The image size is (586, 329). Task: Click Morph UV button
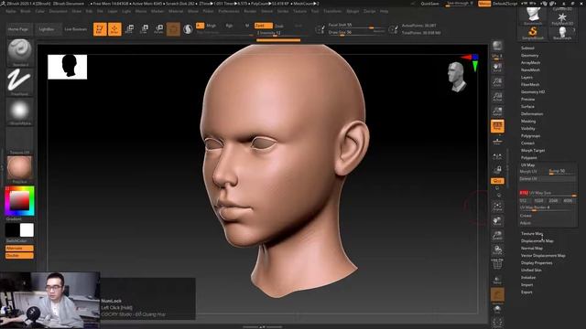tap(533, 171)
